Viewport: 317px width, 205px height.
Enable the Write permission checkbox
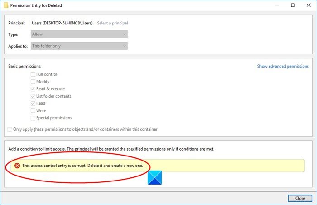pos(33,111)
